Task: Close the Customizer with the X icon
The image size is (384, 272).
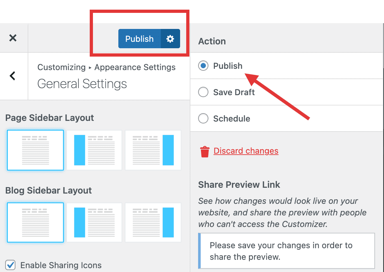Action: (13, 38)
